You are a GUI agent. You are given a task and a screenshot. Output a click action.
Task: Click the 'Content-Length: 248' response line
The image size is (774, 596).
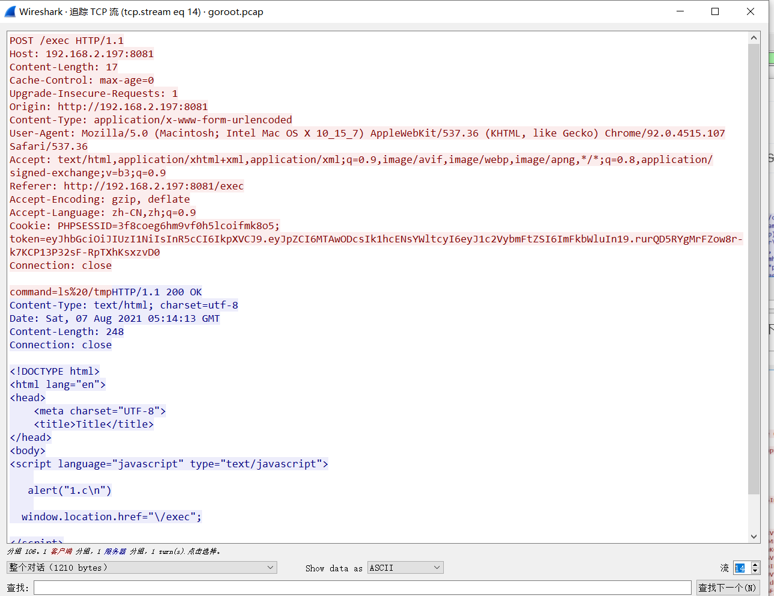click(x=67, y=332)
